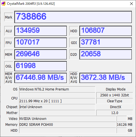
Task: Start the OGL benchmark
Action: (9, 66)
